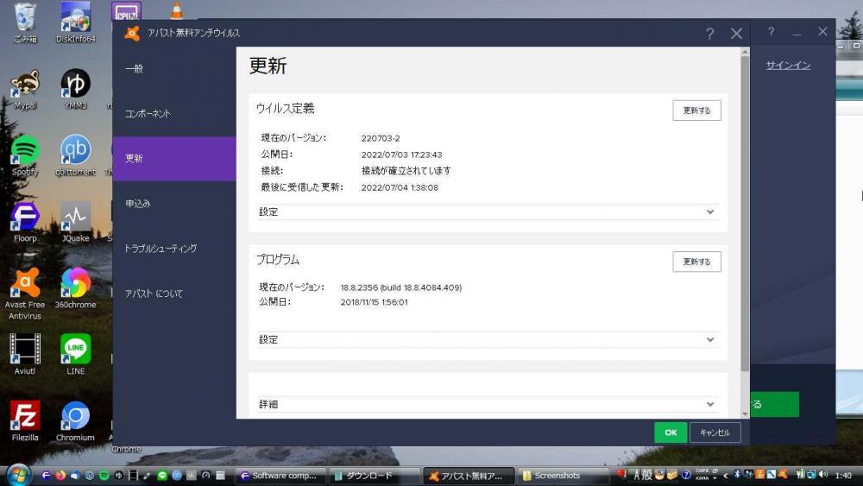
Task: Click the ウイルス定義 section title
Action: [x=285, y=109]
